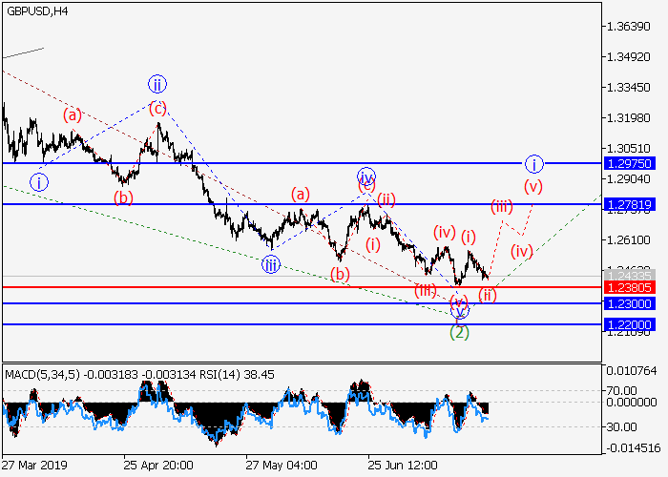Screen dimensions: 668x477
Task: Click the 27 May 04:00 time label
Action: tap(281, 465)
